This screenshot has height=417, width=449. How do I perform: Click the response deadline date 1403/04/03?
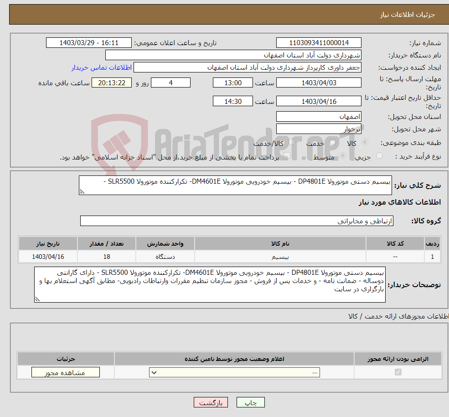point(319,82)
